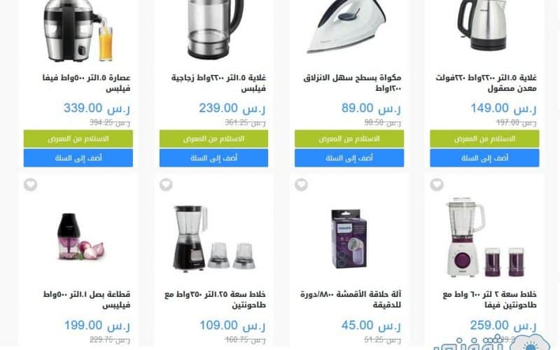View the Philips fabric shaver box image
This screenshot has width=560, height=350.
tap(349, 239)
